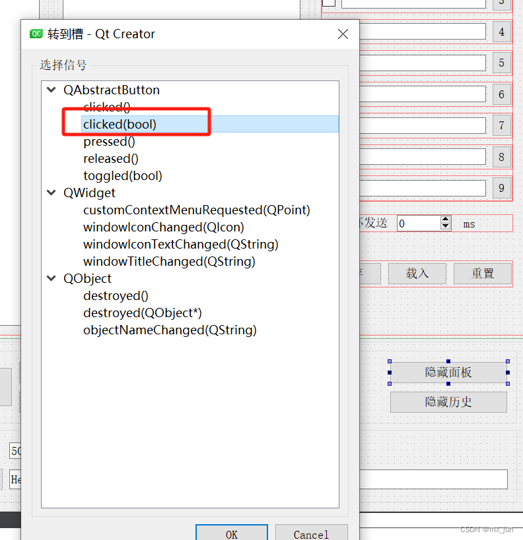
Task: Select objectNameChanged(QString) signal
Action: coord(170,330)
